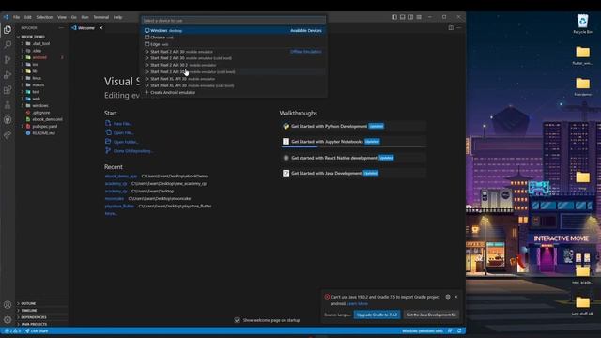Click Get the Java Development Kit button
Image resolution: width=601 pixels, height=338 pixels.
coord(431,315)
